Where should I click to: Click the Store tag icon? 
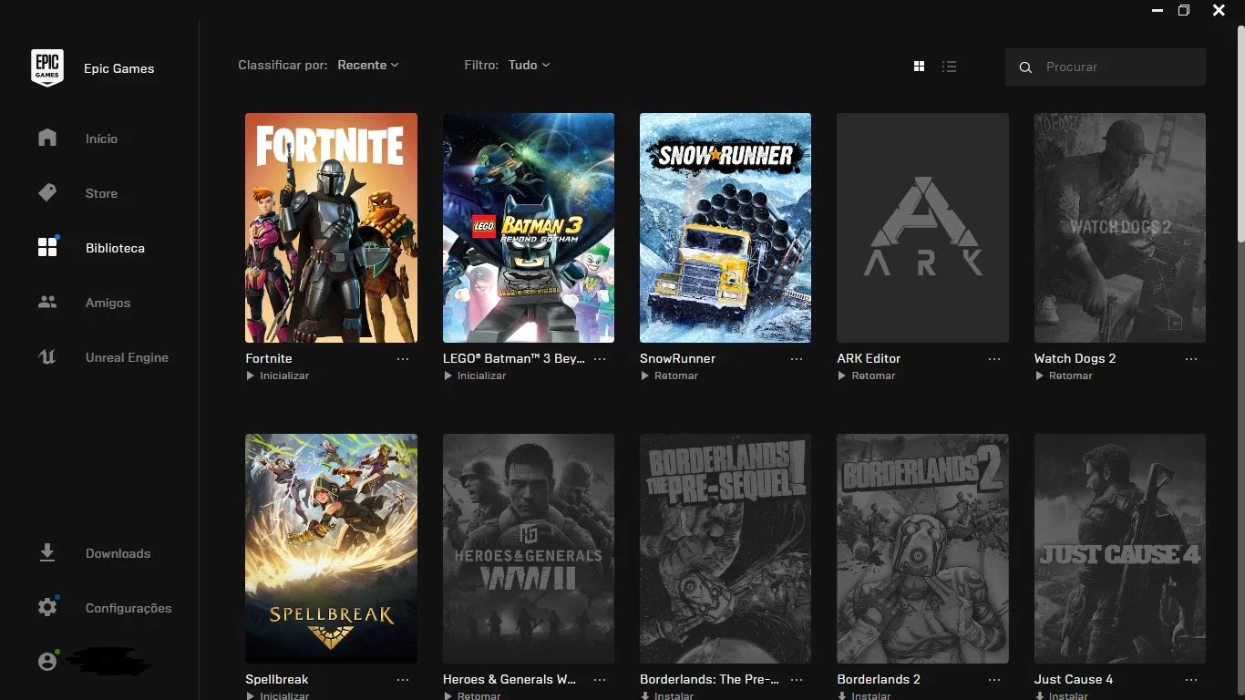(x=47, y=192)
